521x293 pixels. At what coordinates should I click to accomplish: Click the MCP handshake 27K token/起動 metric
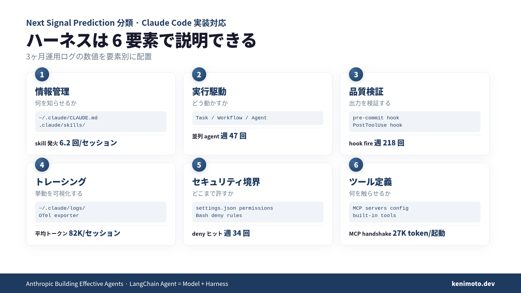click(397, 233)
